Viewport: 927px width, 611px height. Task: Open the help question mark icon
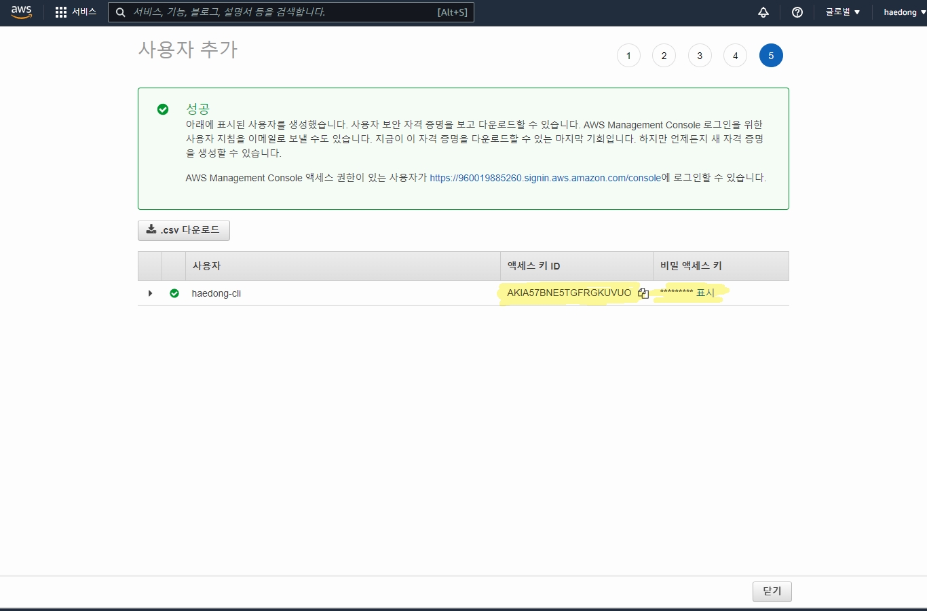click(x=797, y=12)
